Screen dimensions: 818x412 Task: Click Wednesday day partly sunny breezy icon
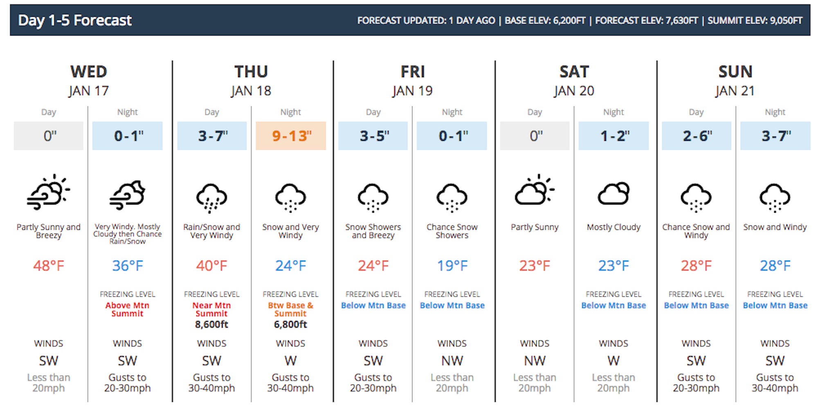tap(48, 192)
